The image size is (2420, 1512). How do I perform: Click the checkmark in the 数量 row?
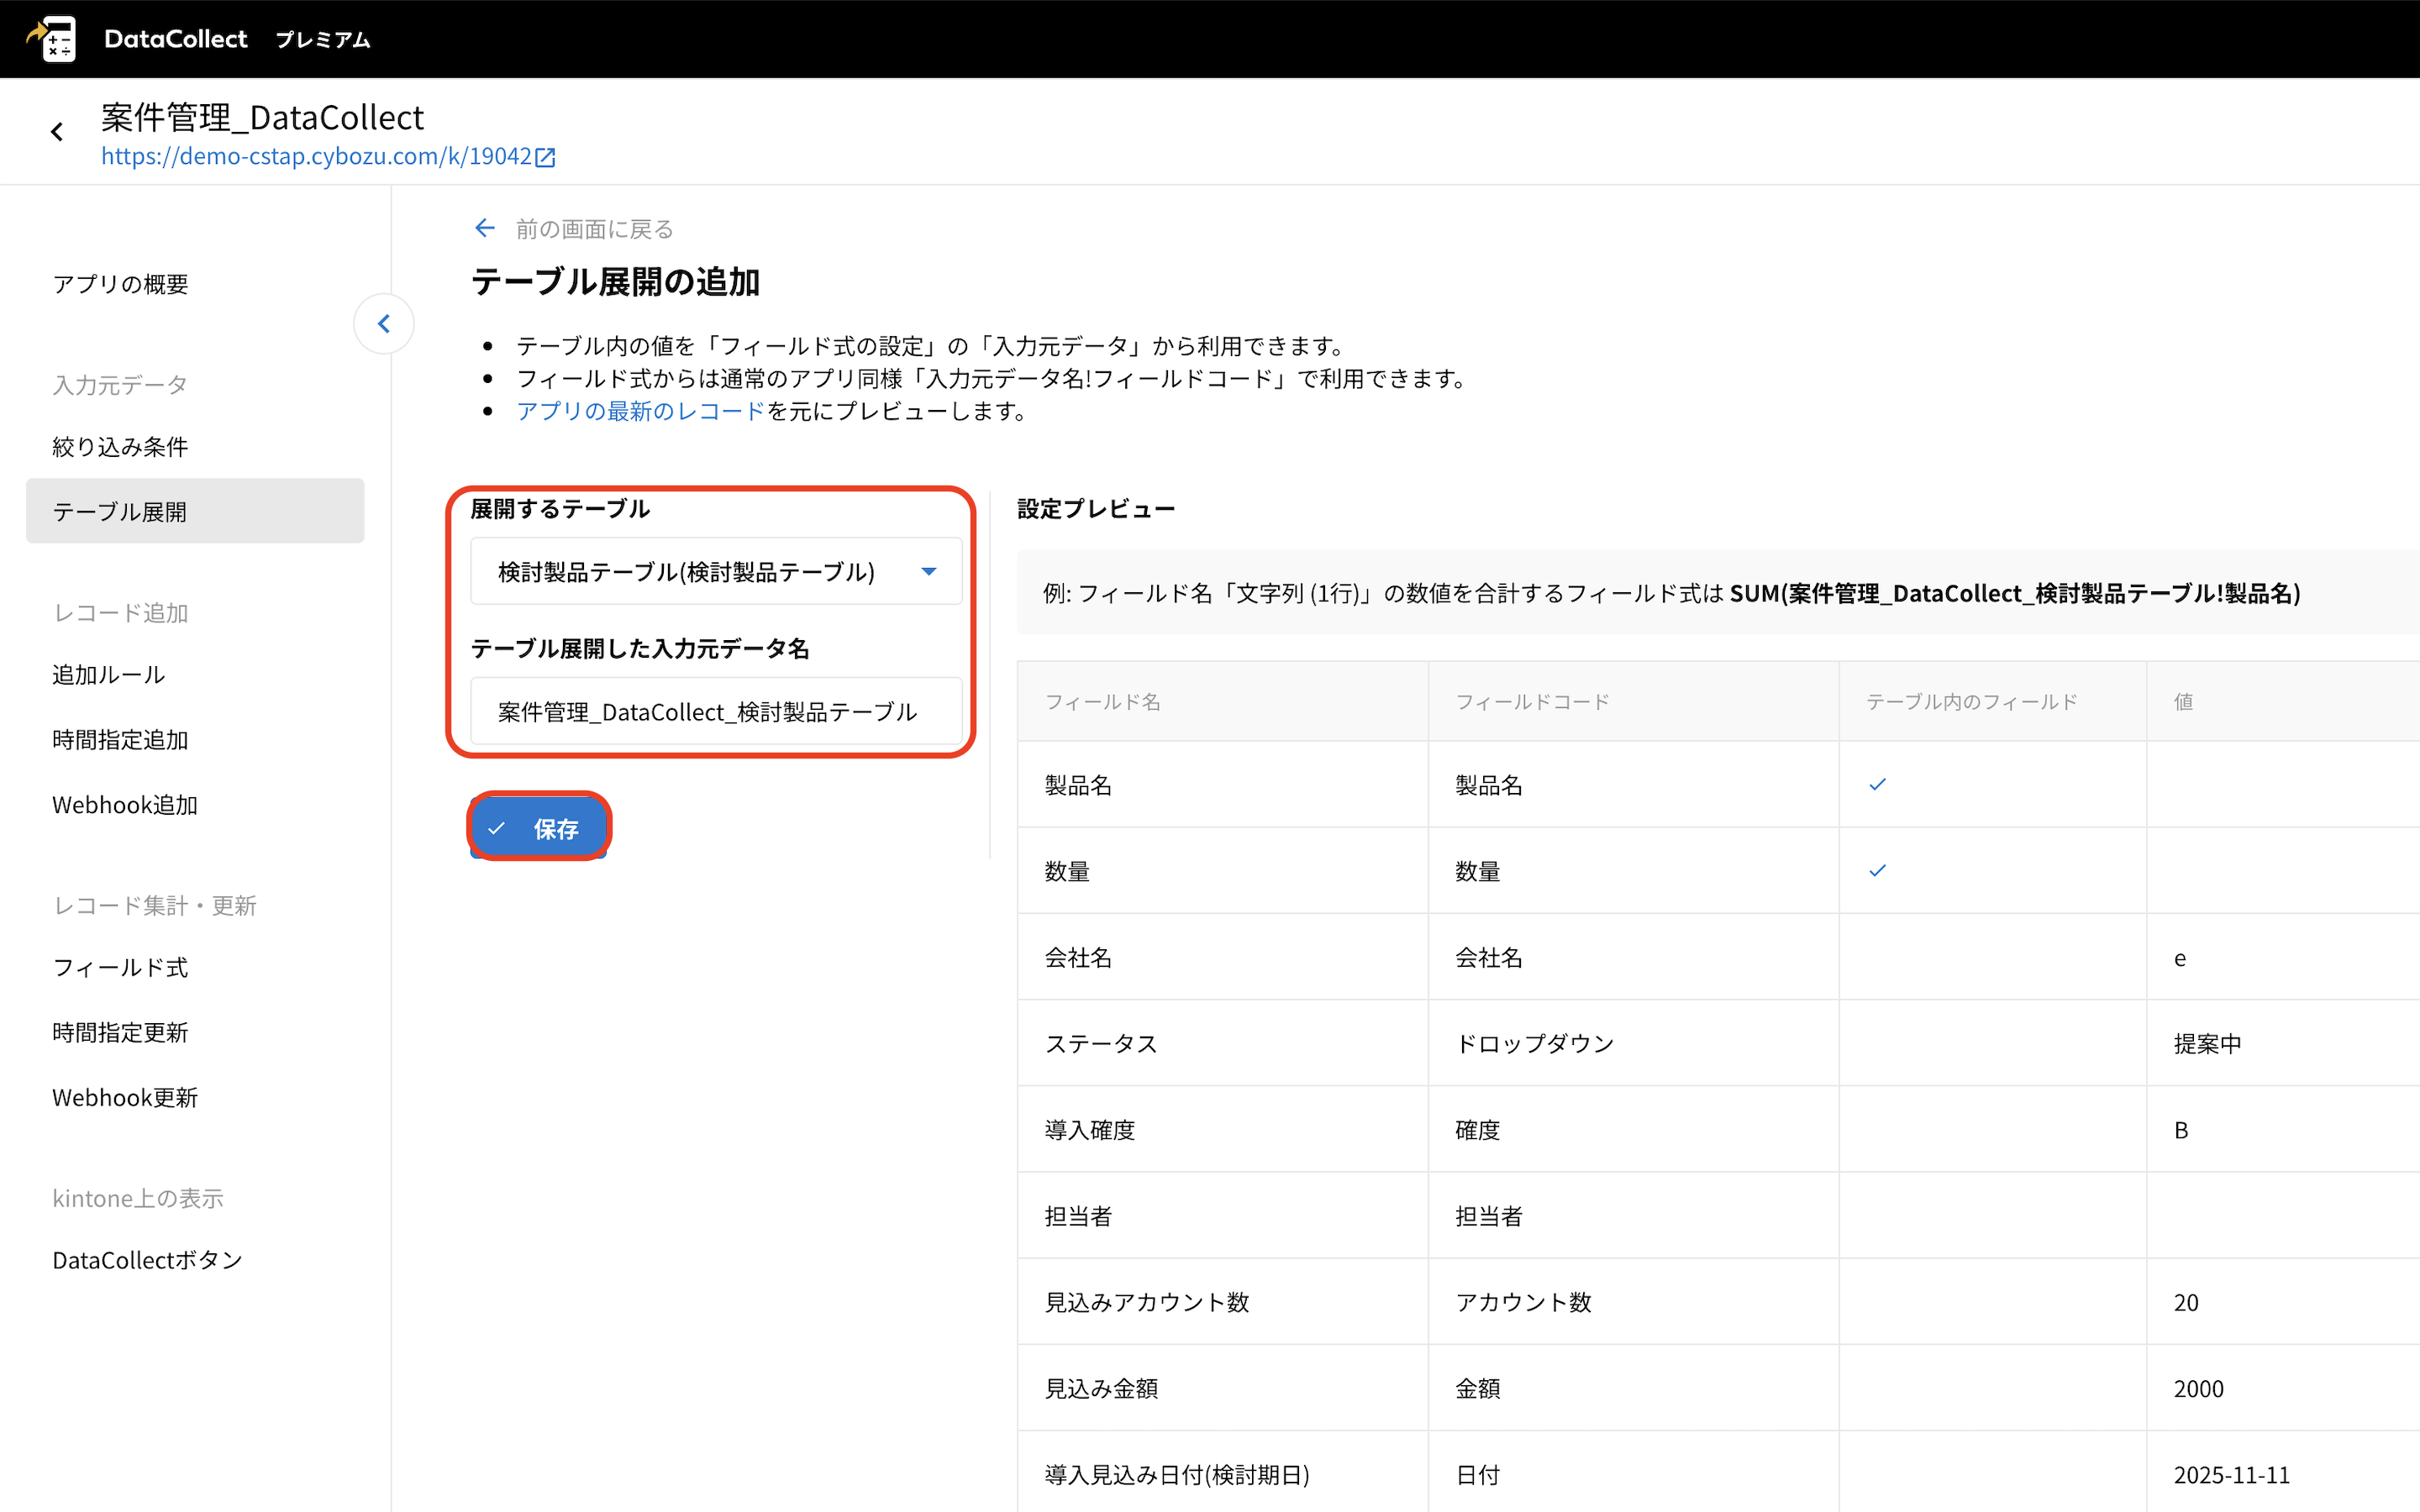1877,871
